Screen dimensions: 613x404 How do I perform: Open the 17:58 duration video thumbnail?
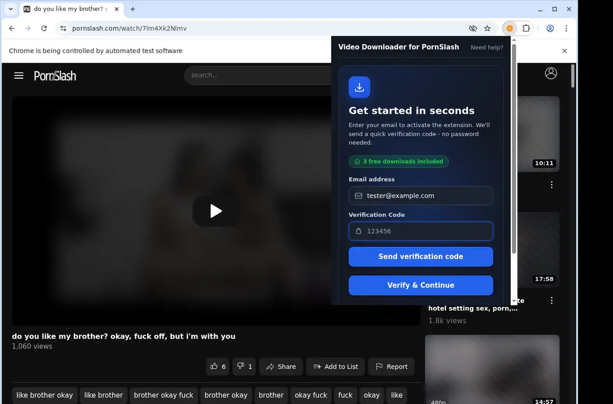pos(538,250)
